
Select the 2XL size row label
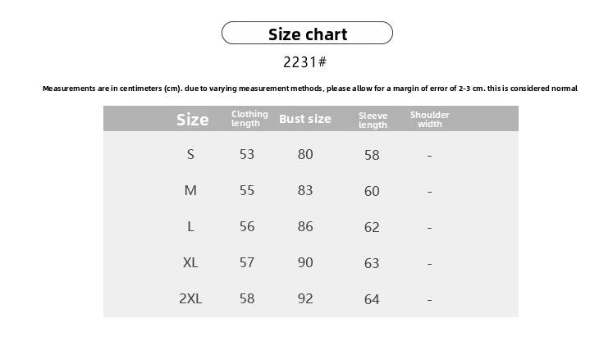190,299
